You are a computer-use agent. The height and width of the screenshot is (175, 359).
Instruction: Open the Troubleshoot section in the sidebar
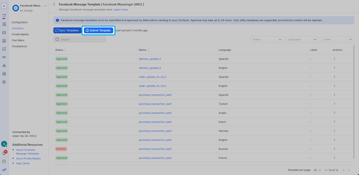pos(19,46)
